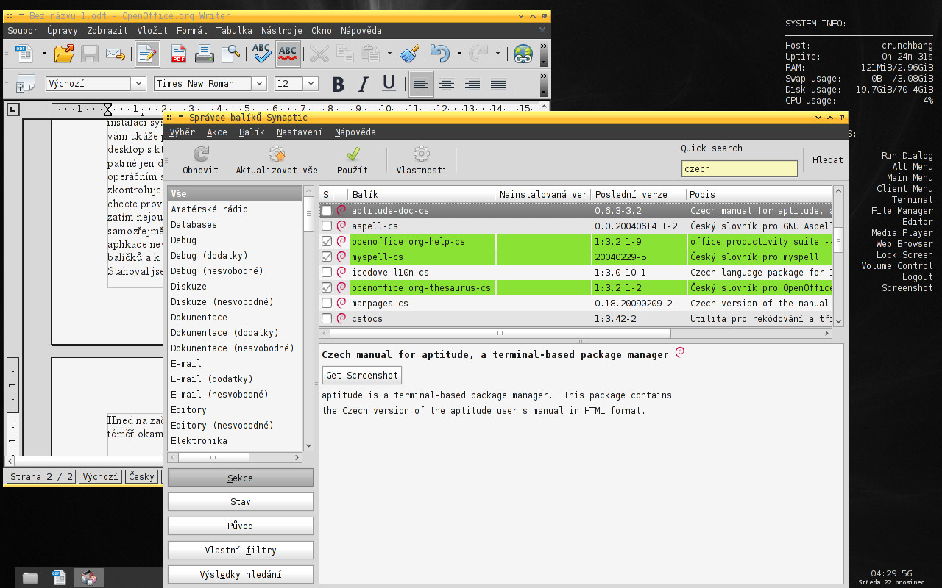Open Undo history dropdown arrow
The image size is (942, 588).
(x=459, y=53)
